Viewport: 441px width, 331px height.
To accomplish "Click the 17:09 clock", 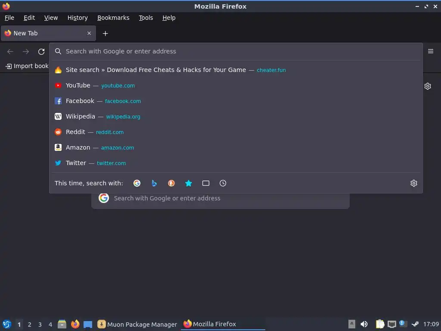I will coord(431,324).
